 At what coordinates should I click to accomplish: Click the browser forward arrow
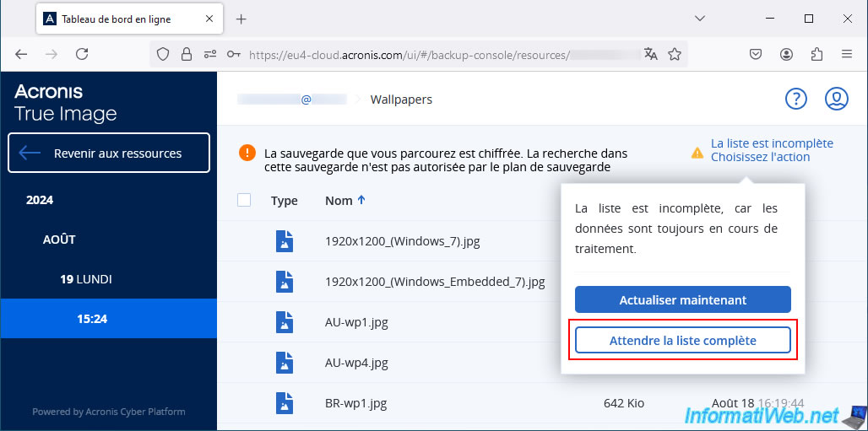52,54
